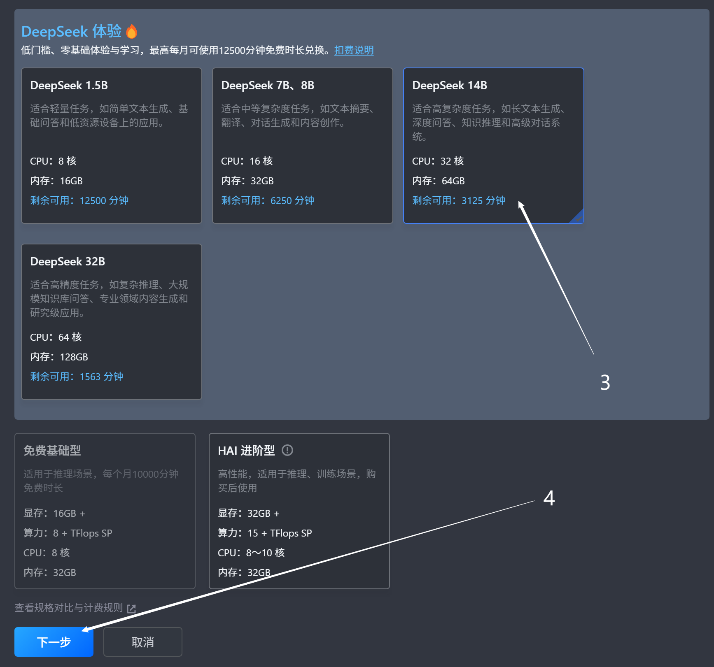Click 显存：16GB + in 免费基础型 card
Image resolution: width=714 pixels, height=667 pixels.
point(54,513)
